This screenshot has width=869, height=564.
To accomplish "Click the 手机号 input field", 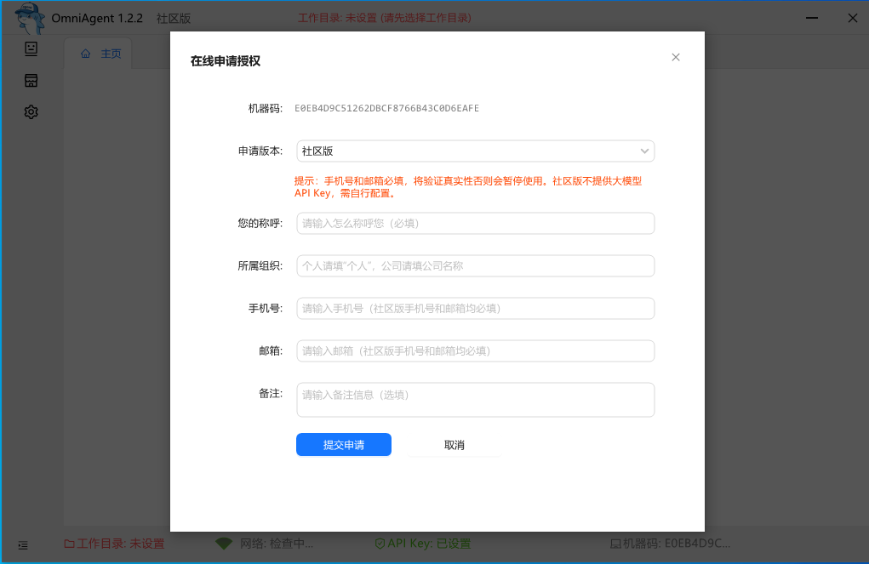I will (x=474, y=308).
